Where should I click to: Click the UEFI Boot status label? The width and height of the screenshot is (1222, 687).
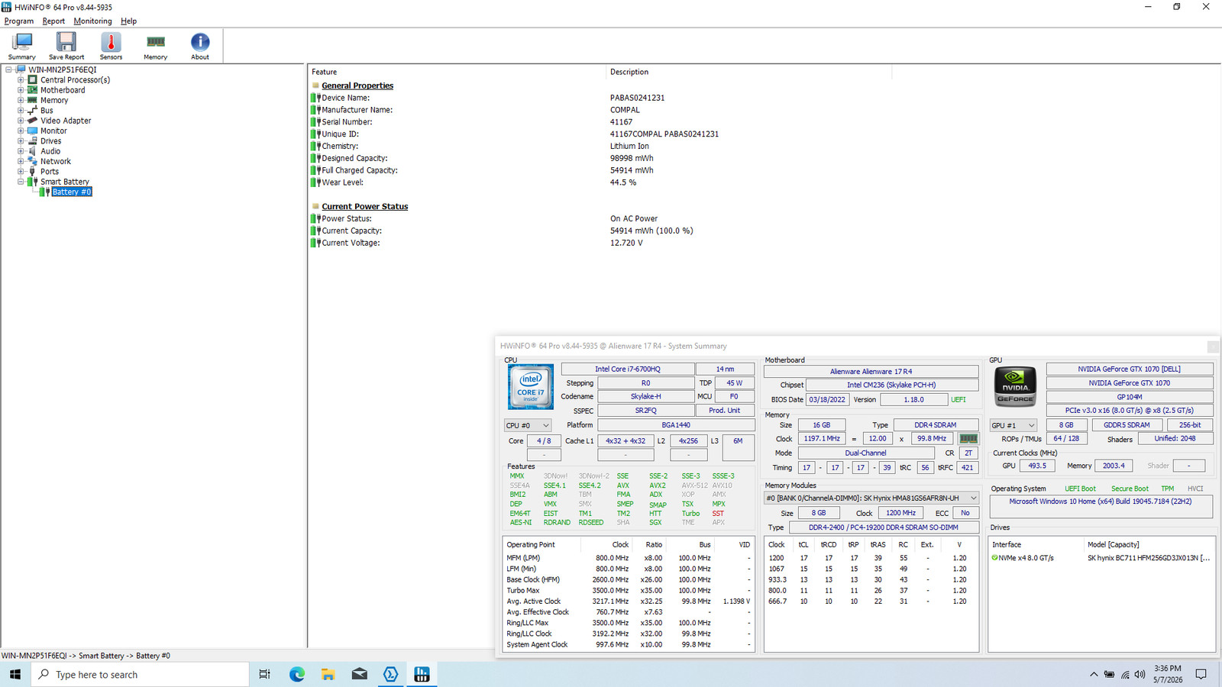[x=1080, y=489]
